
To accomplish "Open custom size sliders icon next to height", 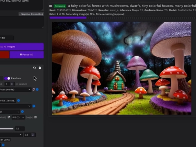I will point(35,117).
